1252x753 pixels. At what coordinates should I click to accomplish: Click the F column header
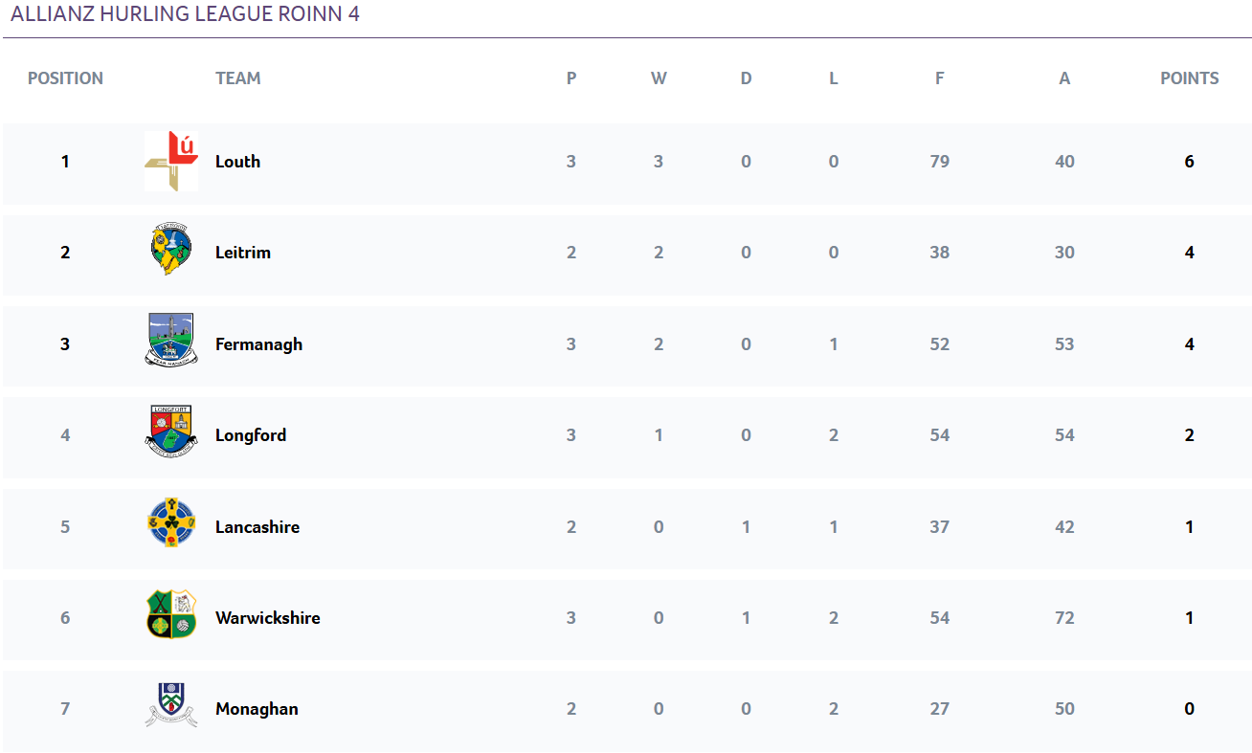pos(940,78)
